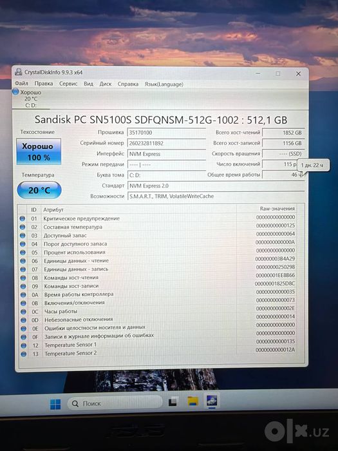The image size is (338, 451).
Task: Select the Доступный запас attribute text
Action: point(65,235)
